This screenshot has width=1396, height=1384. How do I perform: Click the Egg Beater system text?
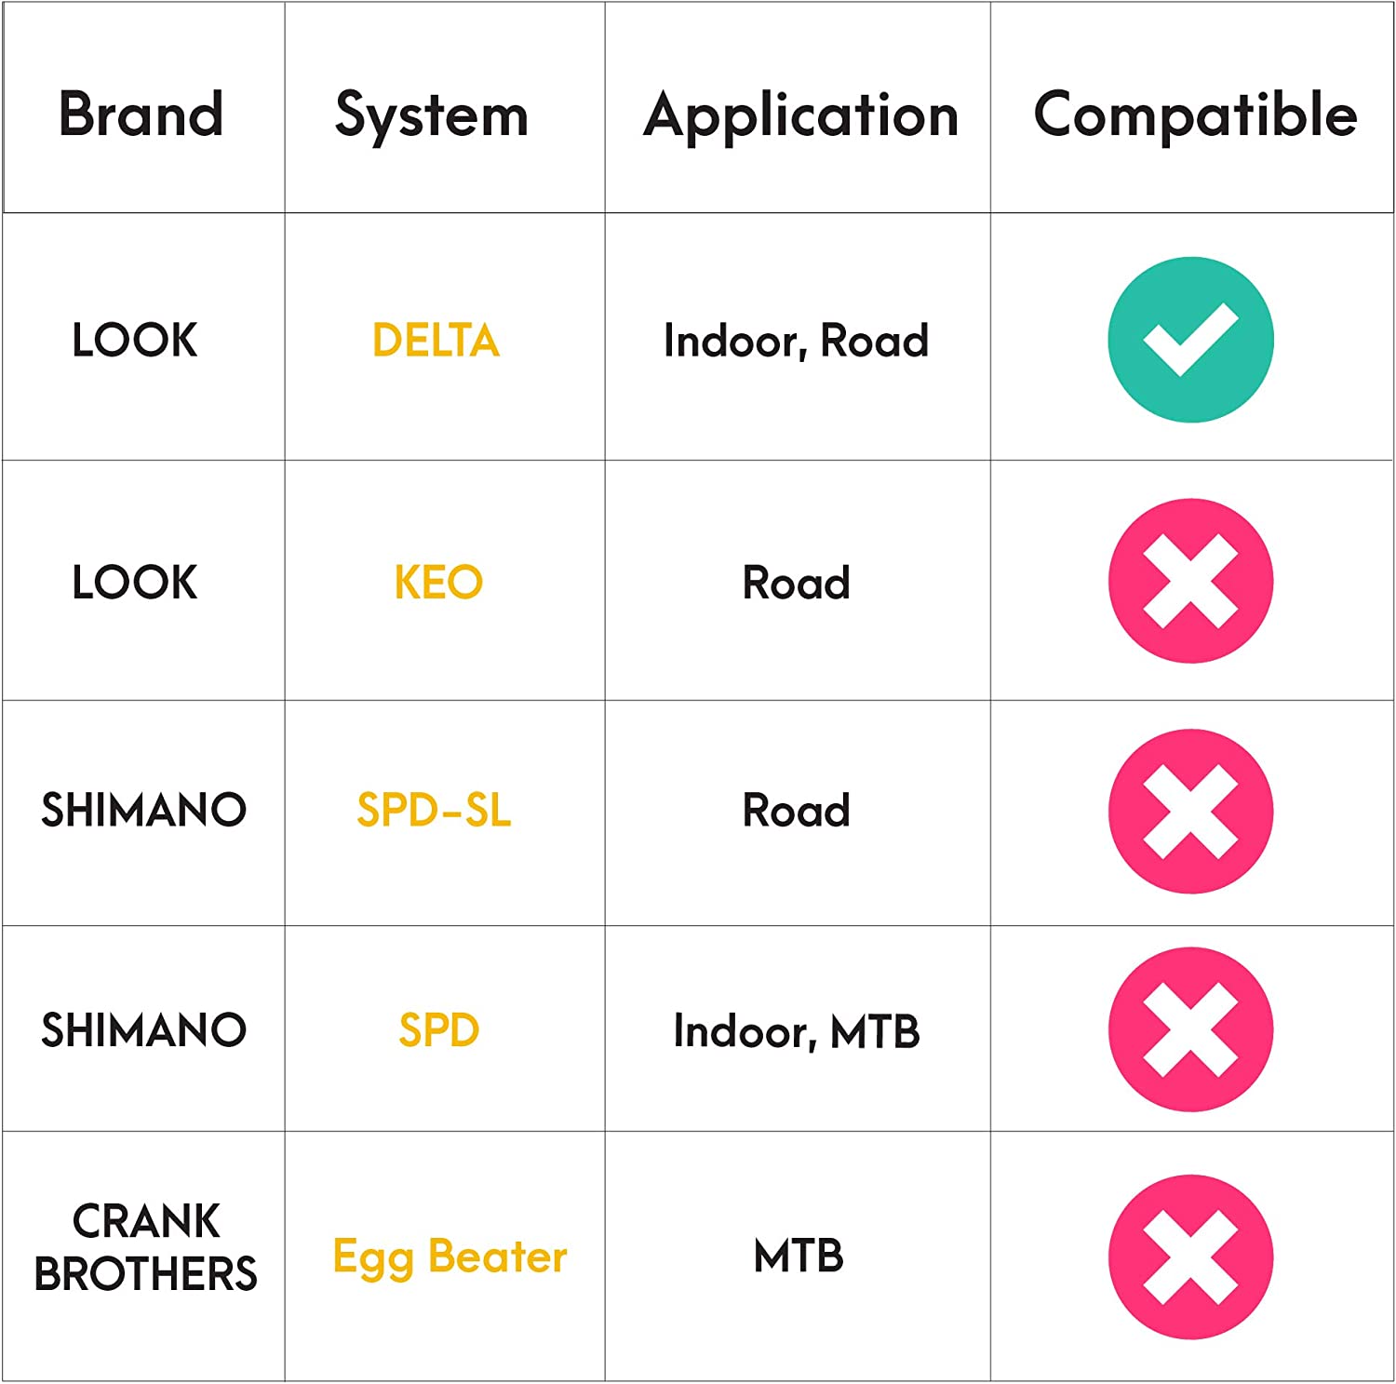[x=450, y=1257]
